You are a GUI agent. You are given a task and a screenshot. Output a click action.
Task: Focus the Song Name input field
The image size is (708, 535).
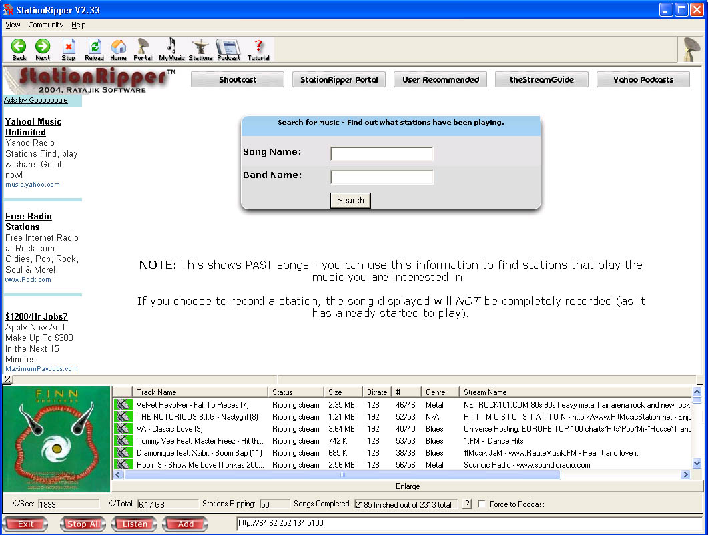click(x=382, y=154)
